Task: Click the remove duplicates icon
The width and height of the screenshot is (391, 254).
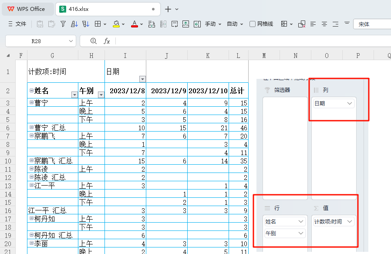Action: coord(302,24)
